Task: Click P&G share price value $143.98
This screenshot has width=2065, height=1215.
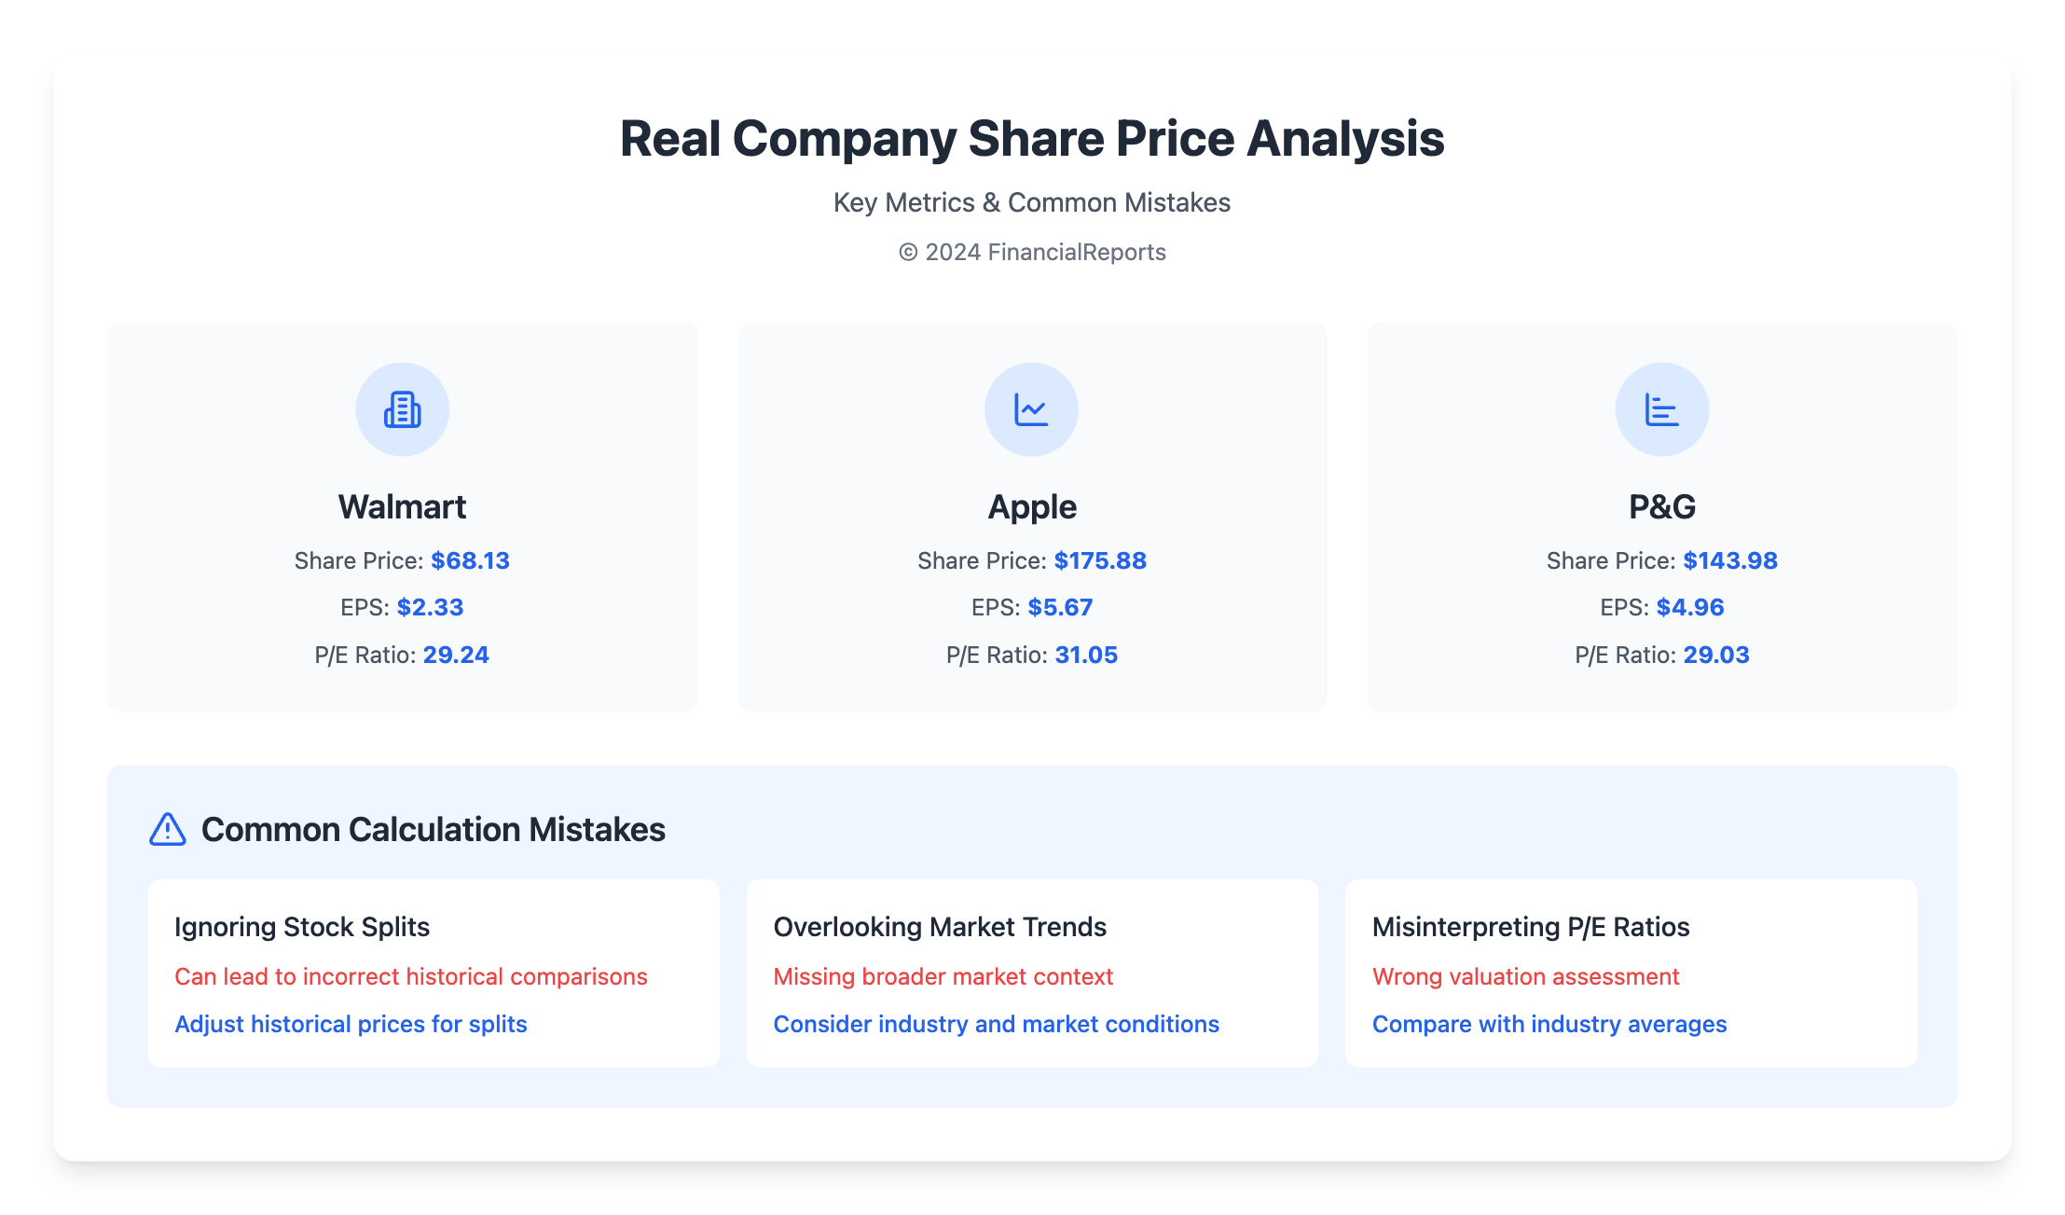Action: point(1729,560)
